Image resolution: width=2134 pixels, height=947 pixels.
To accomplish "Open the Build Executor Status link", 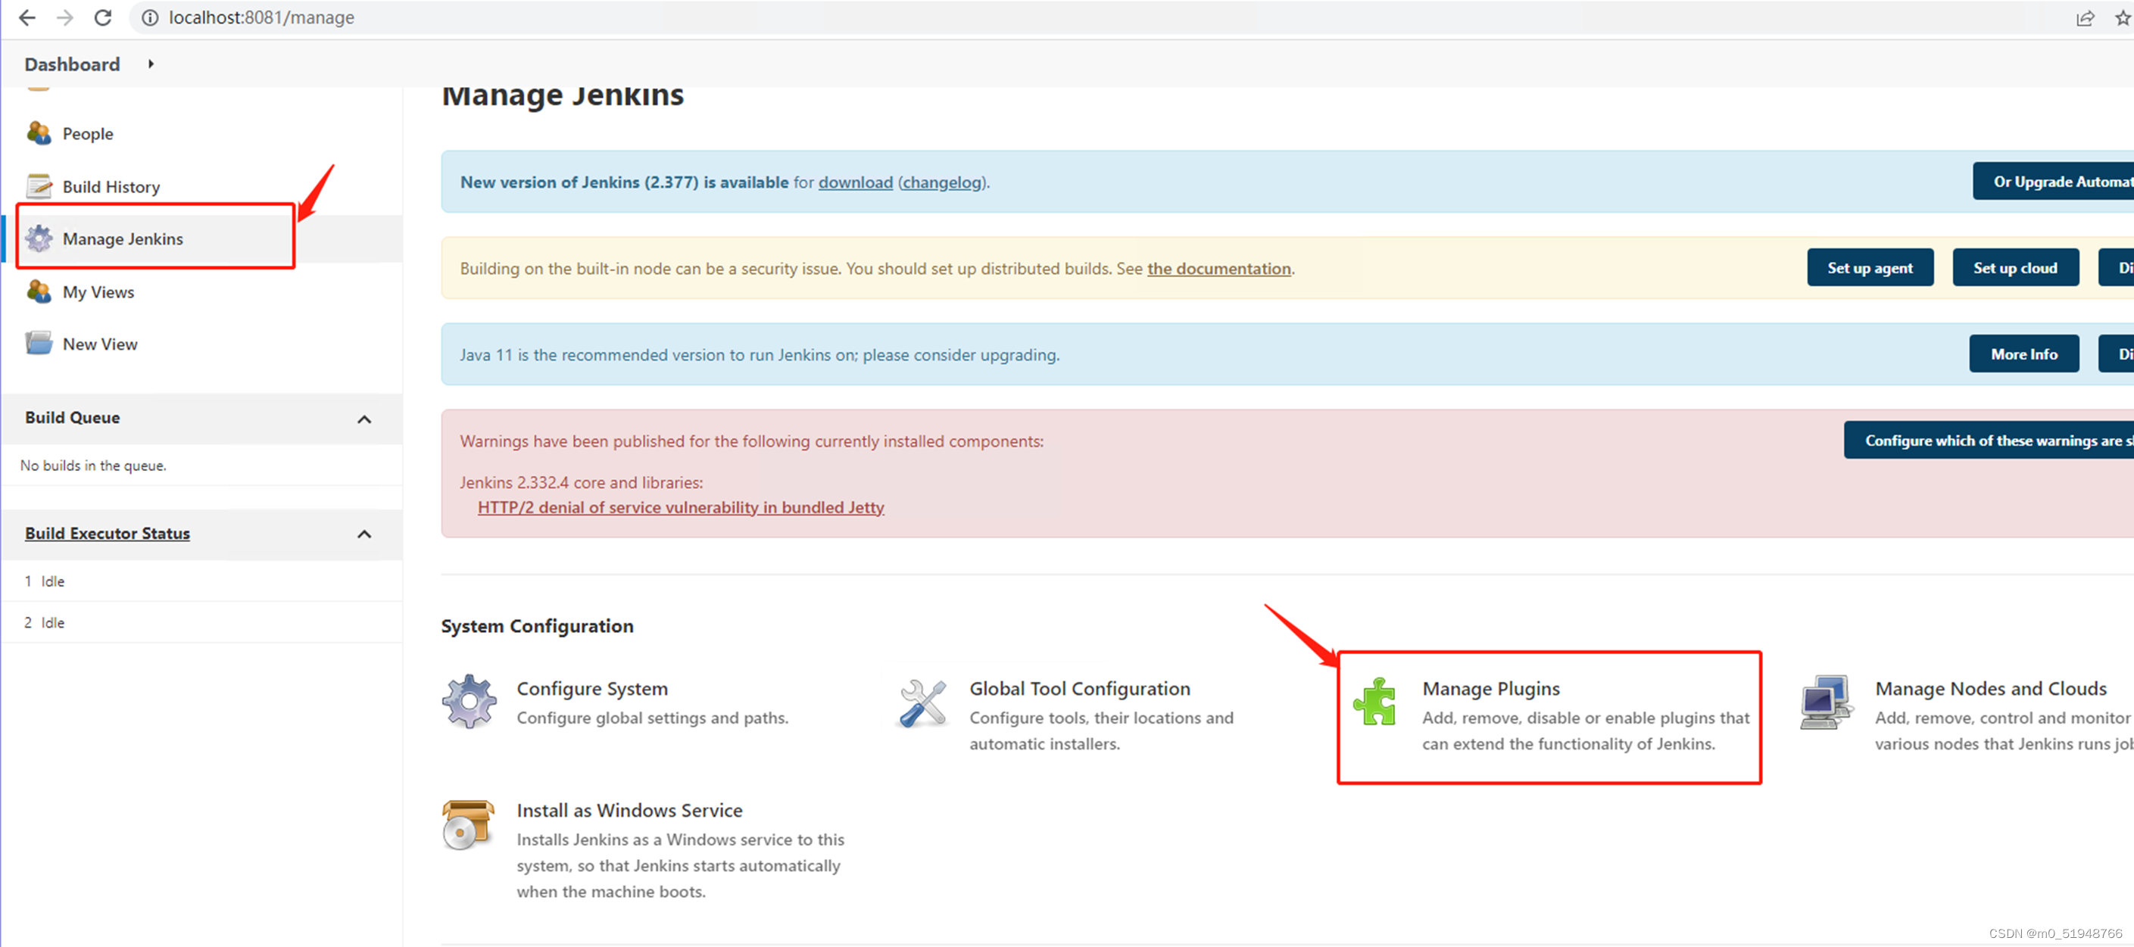I will tap(107, 533).
